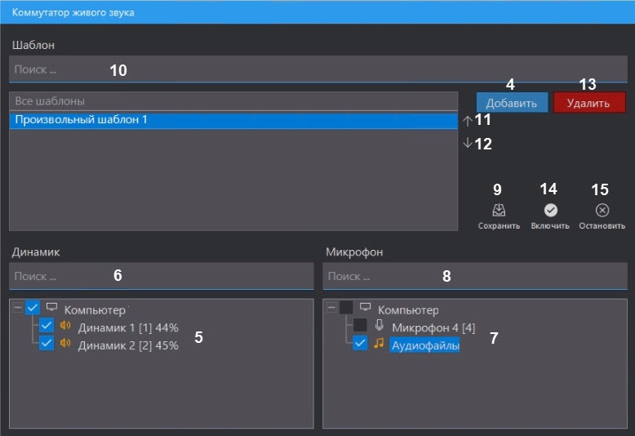Move template up with the up arrow

(x=468, y=120)
